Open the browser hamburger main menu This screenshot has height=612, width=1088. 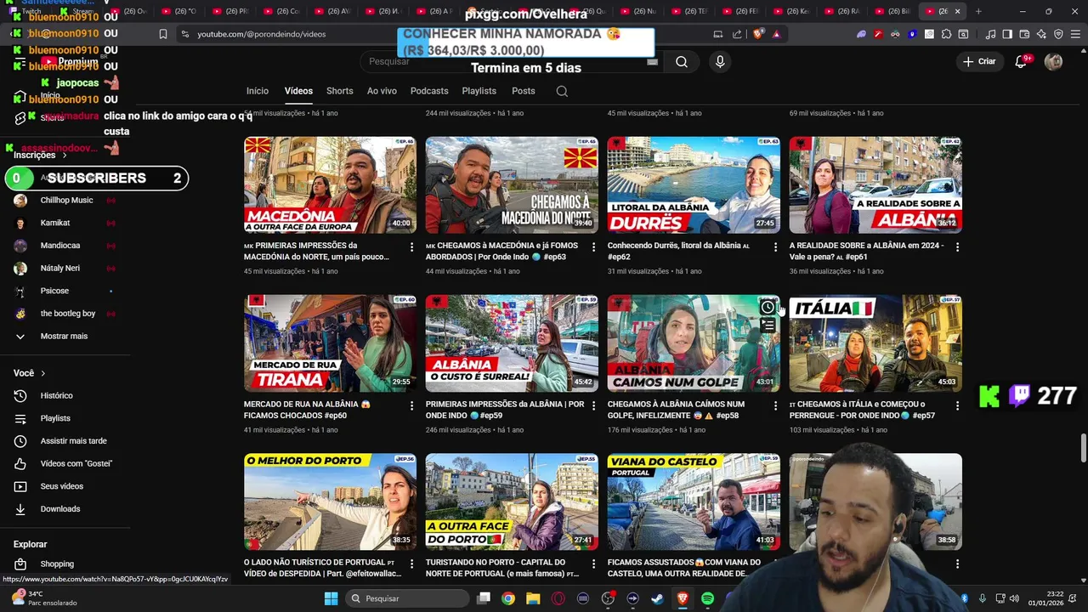(1076, 34)
